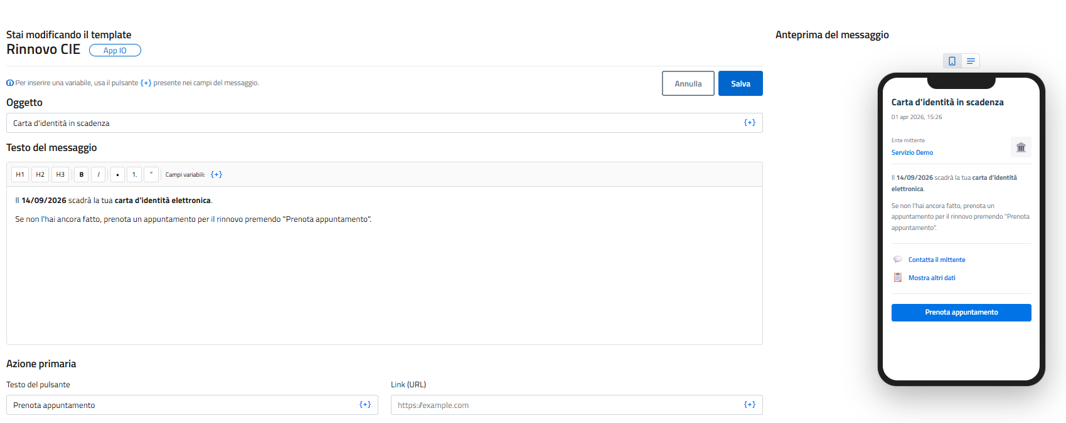Insert variable next to Campi variabili label

[216, 175]
